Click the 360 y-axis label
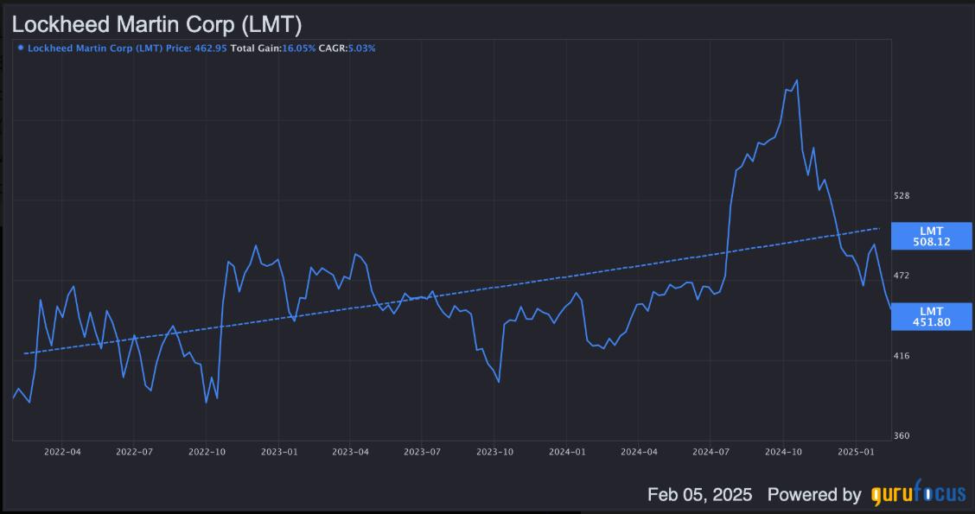The width and height of the screenshot is (975, 514). pyautogui.click(x=902, y=436)
